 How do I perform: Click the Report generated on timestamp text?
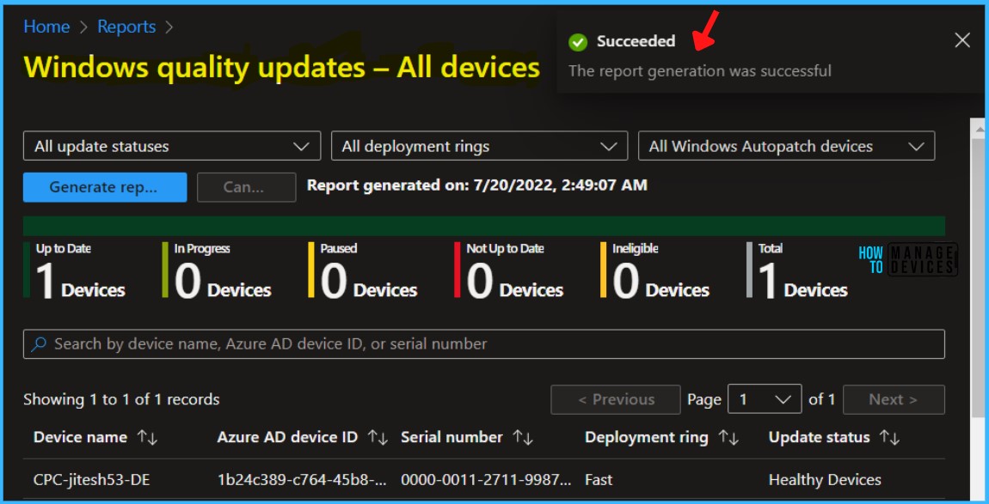coord(476,185)
